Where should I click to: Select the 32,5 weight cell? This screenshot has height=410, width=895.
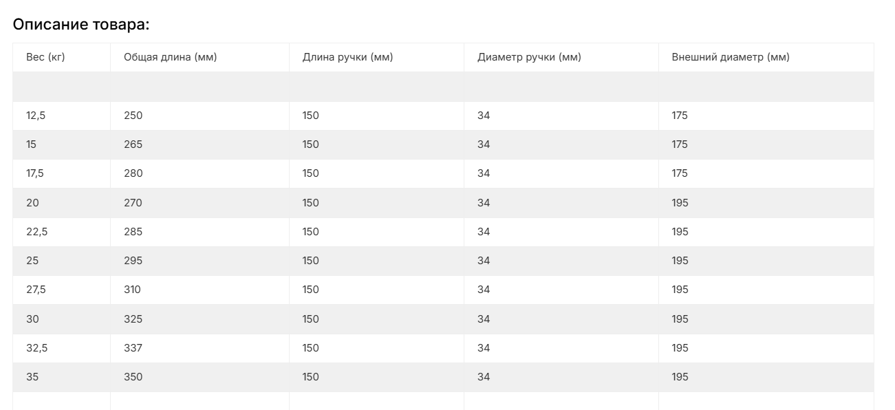tap(37, 348)
